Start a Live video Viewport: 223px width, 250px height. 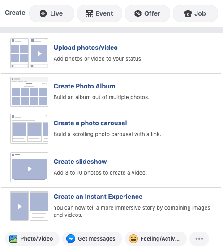(51, 13)
